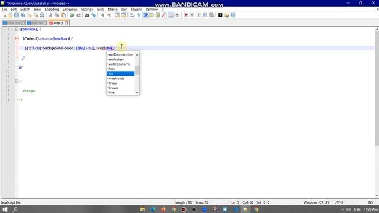Toggle file monitoring eye icon
379x213 pixels.
click(178, 15)
